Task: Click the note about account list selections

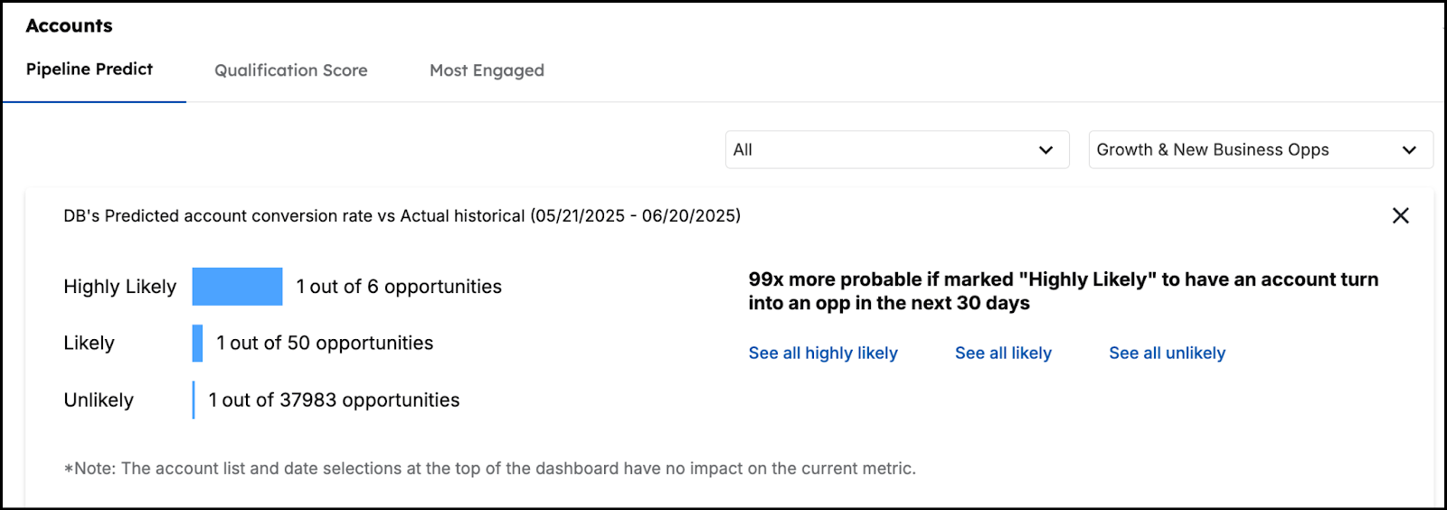Action: click(489, 468)
